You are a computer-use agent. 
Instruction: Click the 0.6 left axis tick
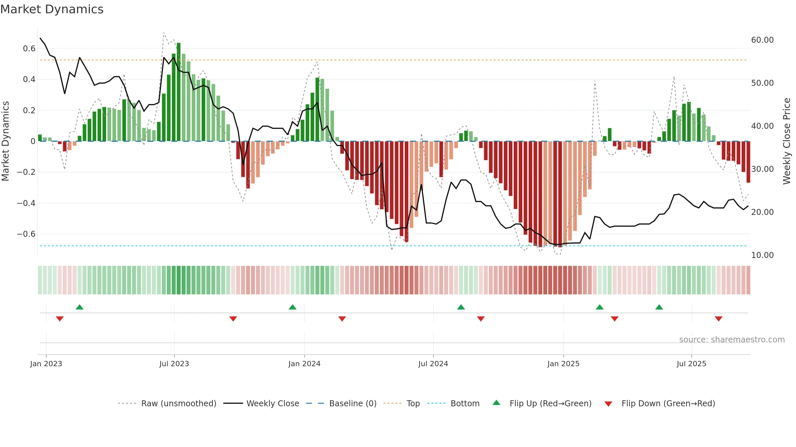[29, 48]
